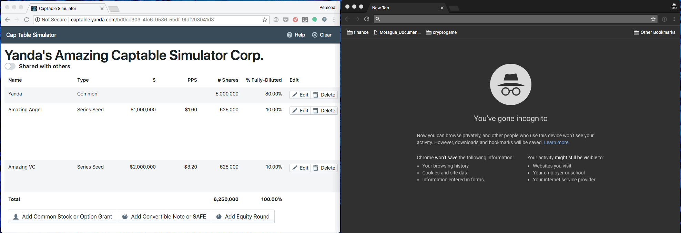Screen dimensions: 681x233
Task: Click the red circular extension icon
Action: [295, 20]
